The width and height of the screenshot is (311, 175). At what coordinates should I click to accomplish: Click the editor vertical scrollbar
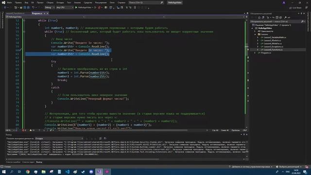pos(247,73)
